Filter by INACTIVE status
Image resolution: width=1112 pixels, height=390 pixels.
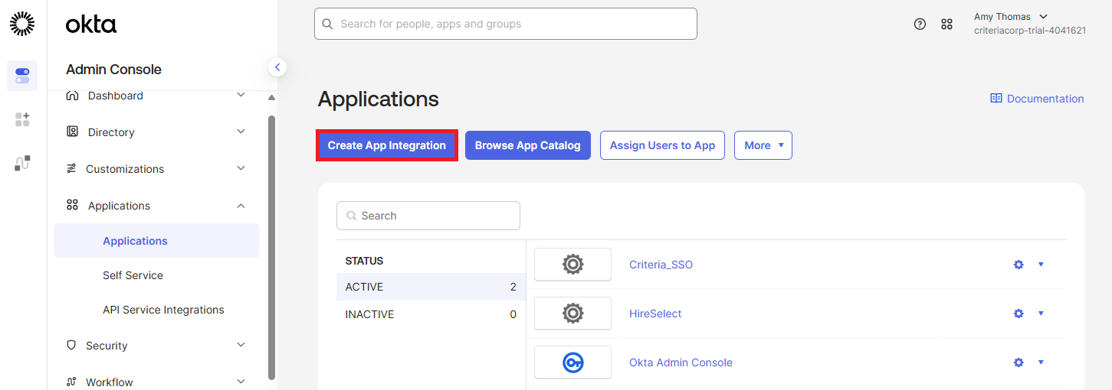coord(431,314)
